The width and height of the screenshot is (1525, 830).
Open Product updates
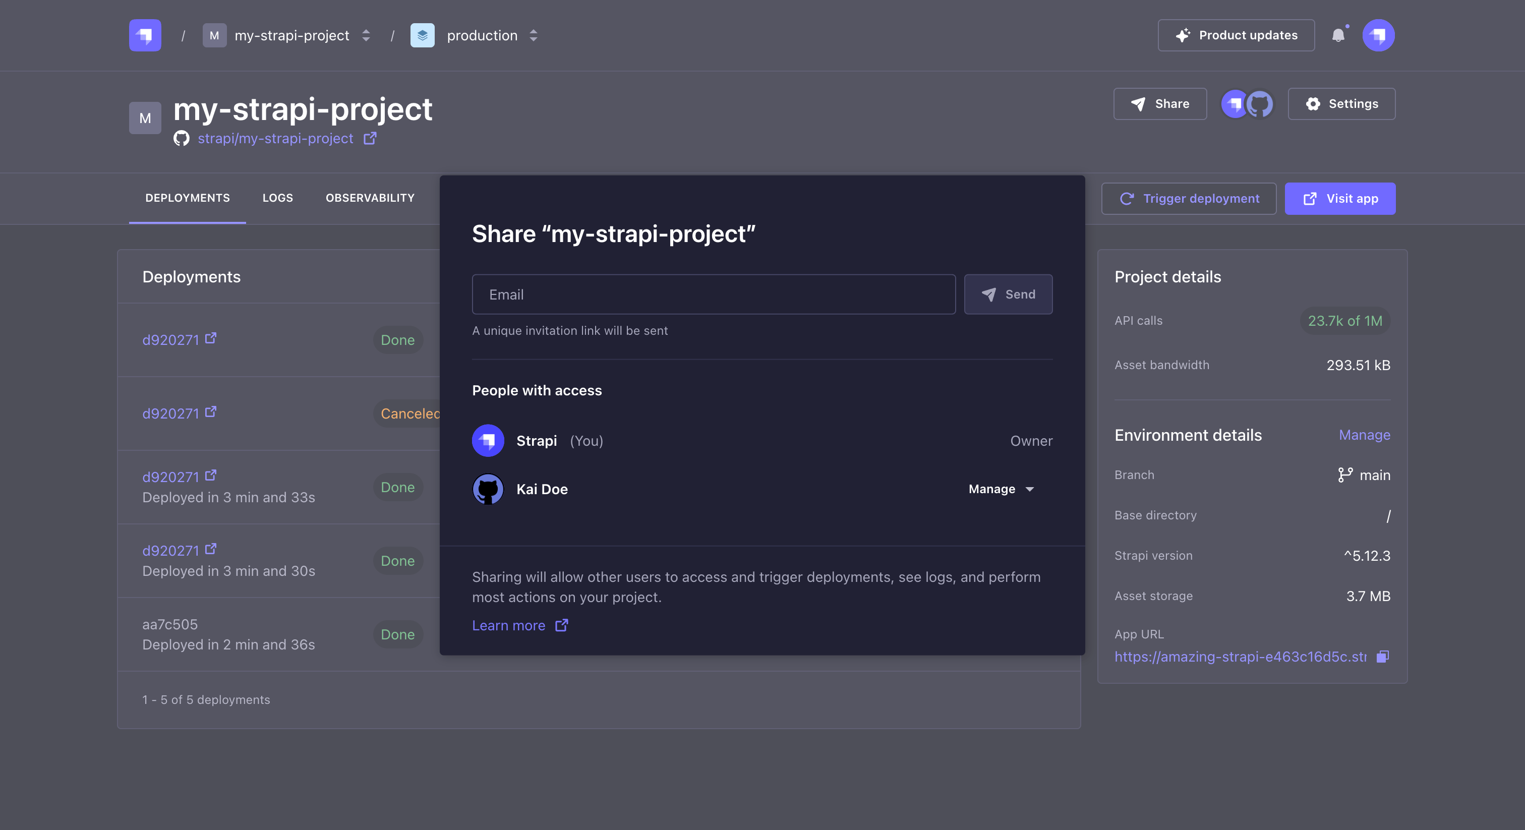point(1236,35)
